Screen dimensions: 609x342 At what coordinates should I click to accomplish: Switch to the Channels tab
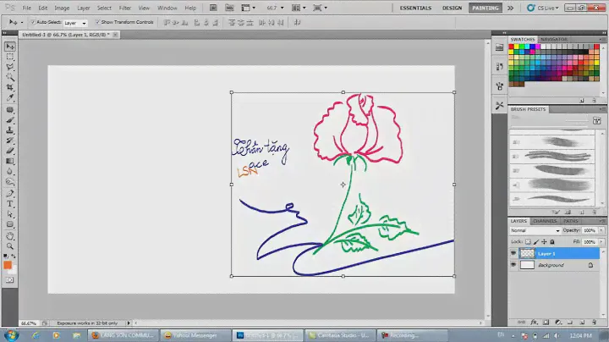(544, 221)
